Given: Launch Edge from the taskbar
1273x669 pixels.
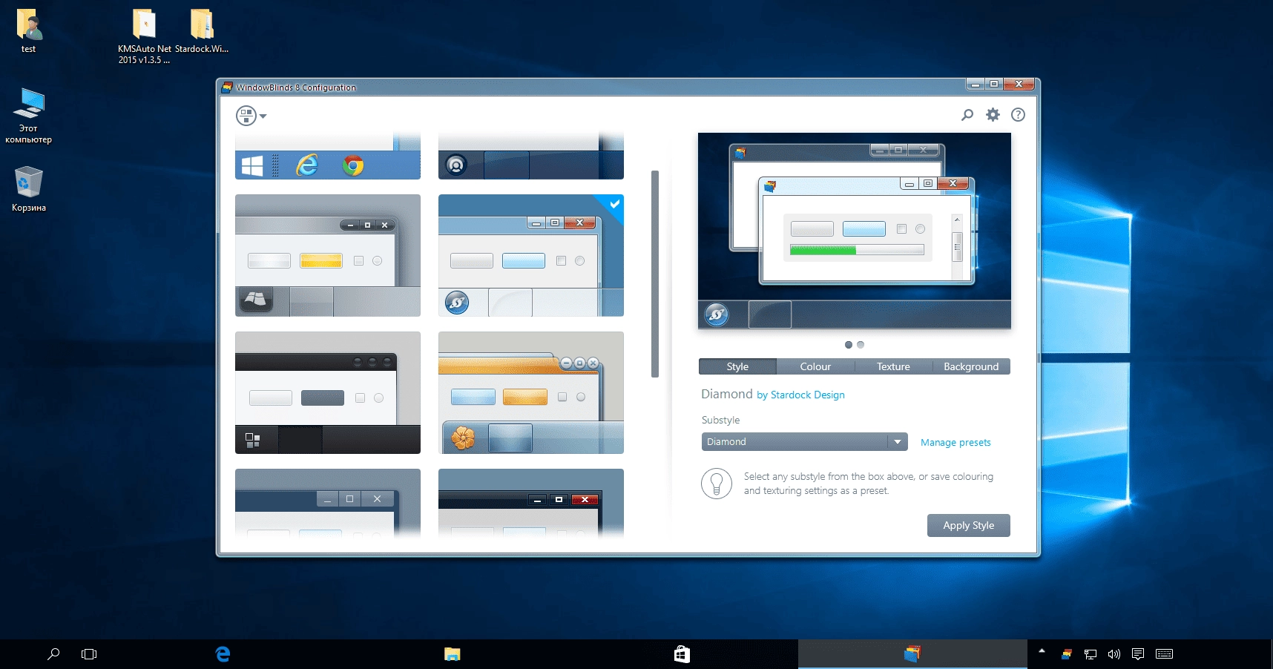Looking at the screenshot, I should click(x=223, y=654).
